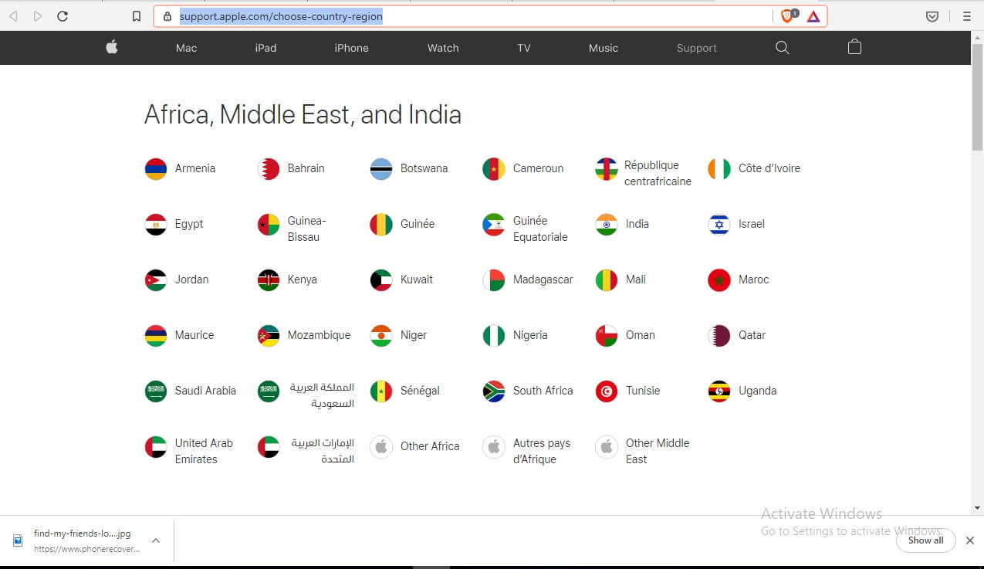Click the Apple logo in the navigation bar
The height and width of the screenshot is (569, 984).
tap(112, 47)
